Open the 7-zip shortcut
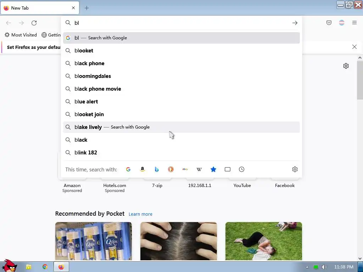The width and height of the screenshot is (363, 272). coord(157,185)
